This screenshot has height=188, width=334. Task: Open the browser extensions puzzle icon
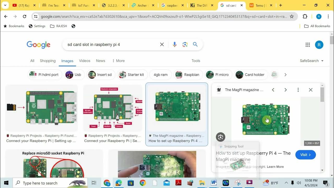tap(305, 16)
